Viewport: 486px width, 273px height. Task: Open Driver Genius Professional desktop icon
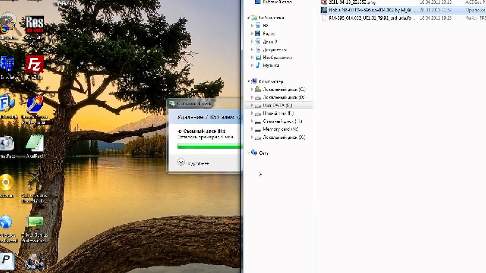pos(35,229)
